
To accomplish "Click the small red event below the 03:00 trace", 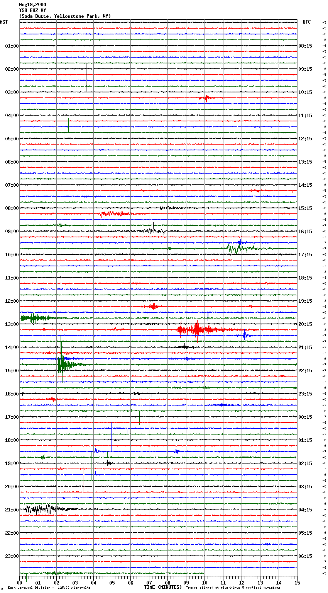I will pos(206,98).
